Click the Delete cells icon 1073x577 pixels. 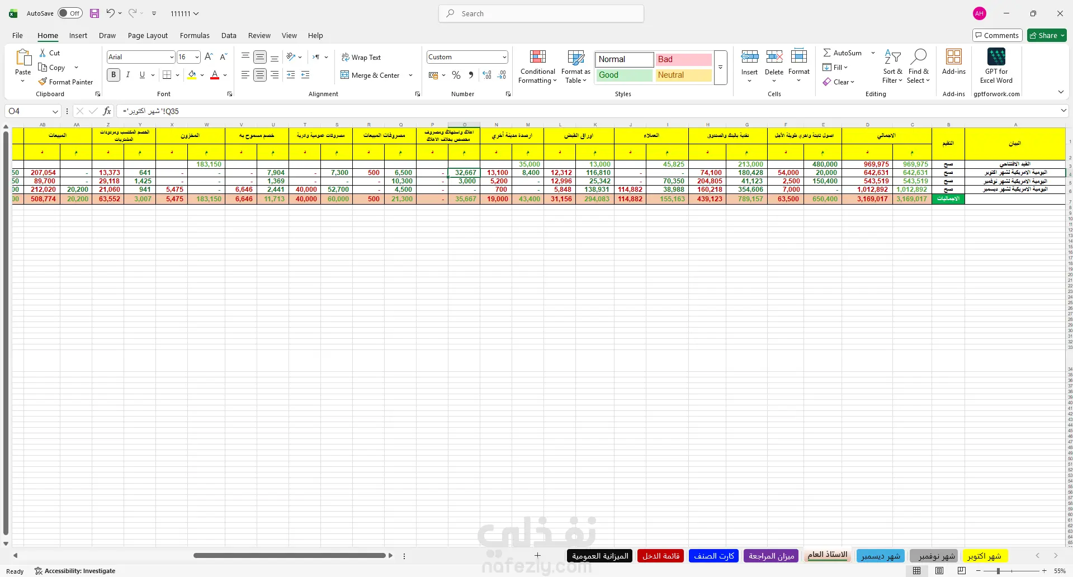pyautogui.click(x=774, y=56)
